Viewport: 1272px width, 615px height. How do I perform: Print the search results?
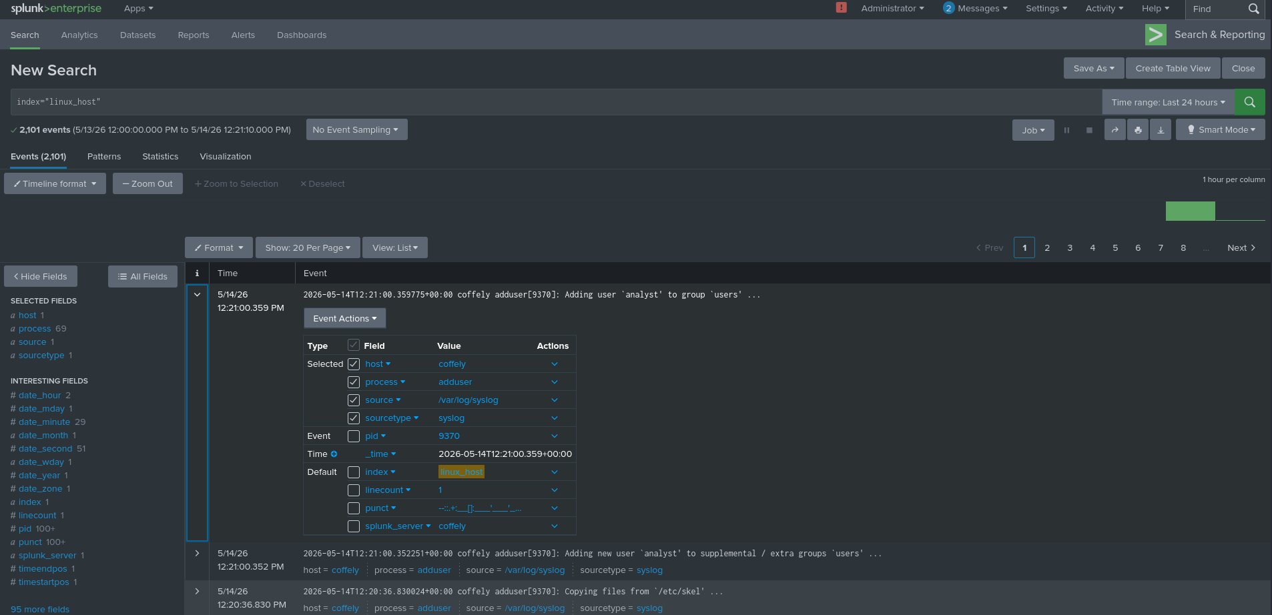(x=1138, y=129)
